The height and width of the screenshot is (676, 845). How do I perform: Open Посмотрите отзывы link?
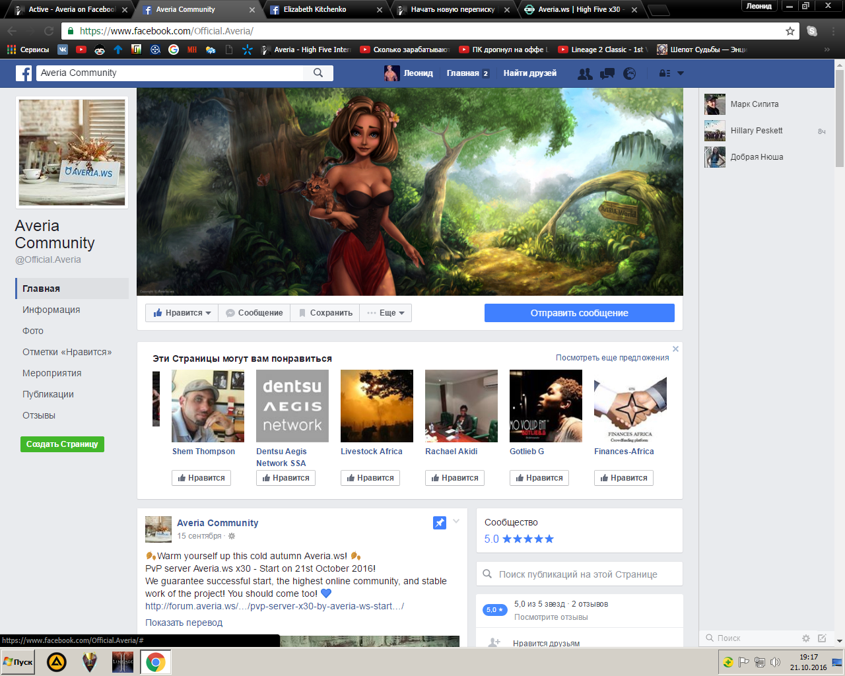[551, 617]
